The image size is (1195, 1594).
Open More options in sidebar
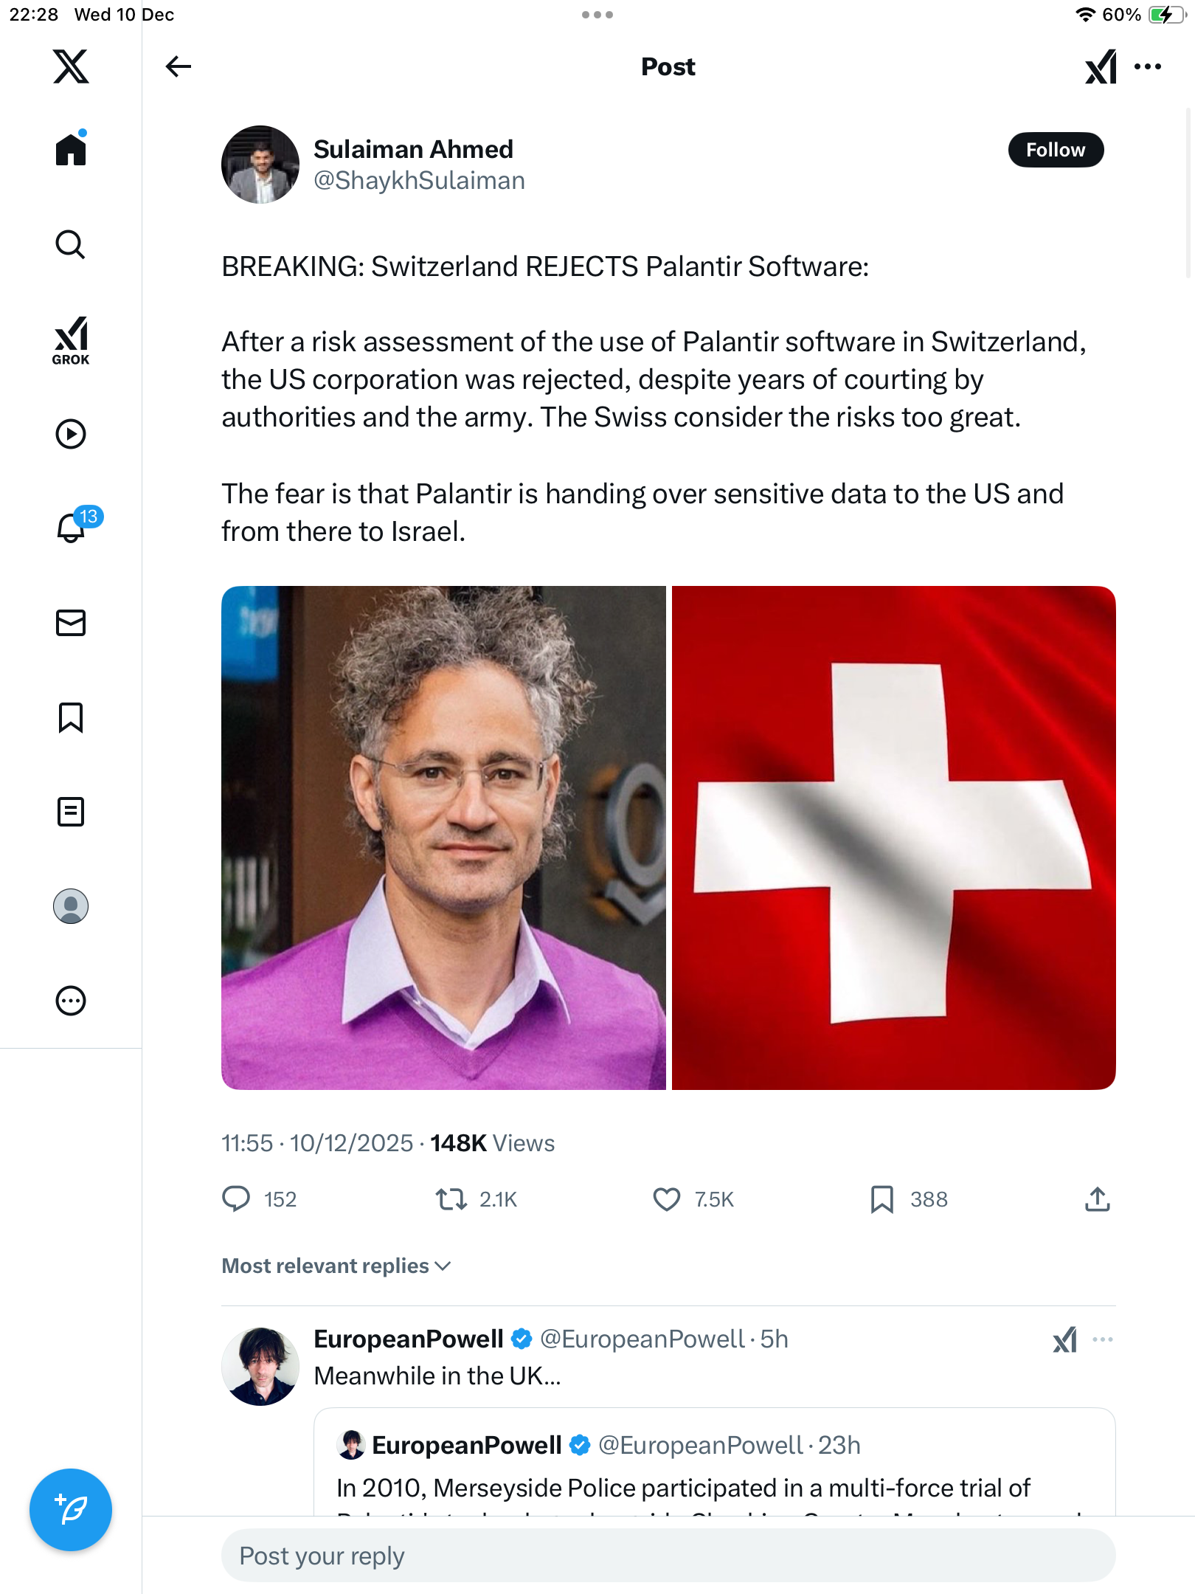[x=71, y=1001]
